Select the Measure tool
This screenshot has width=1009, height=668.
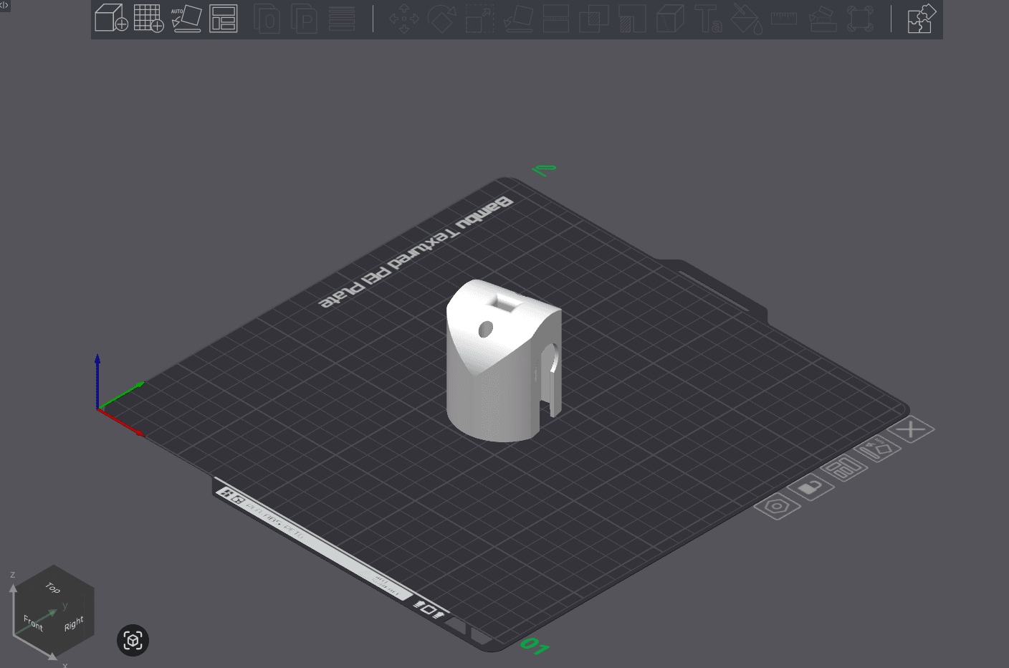click(x=784, y=20)
